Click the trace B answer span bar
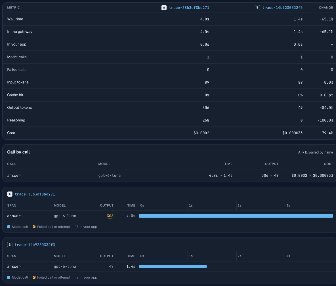 (x=173, y=266)
